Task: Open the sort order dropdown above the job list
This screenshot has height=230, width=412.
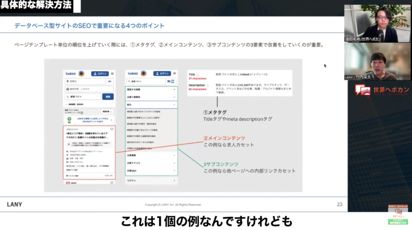Action: [x=107, y=112]
